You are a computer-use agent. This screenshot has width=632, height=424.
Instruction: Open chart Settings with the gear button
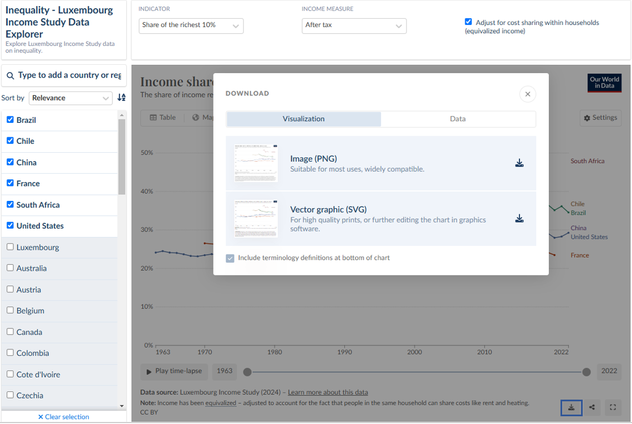pos(600,118)
